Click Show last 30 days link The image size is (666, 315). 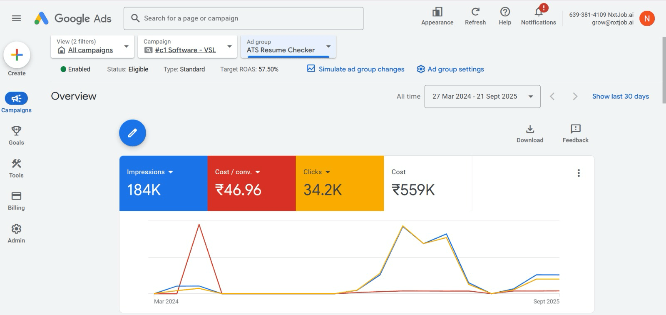click(620, 97)
